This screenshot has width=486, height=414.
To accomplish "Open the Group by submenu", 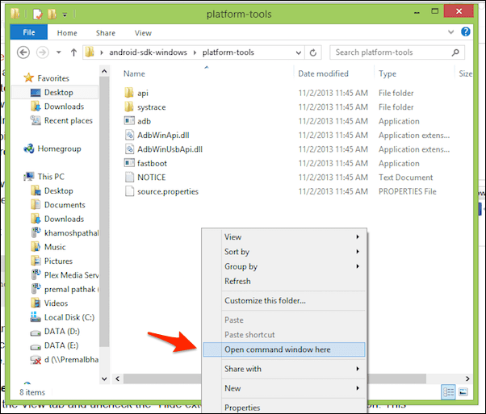I will point(284,266).
